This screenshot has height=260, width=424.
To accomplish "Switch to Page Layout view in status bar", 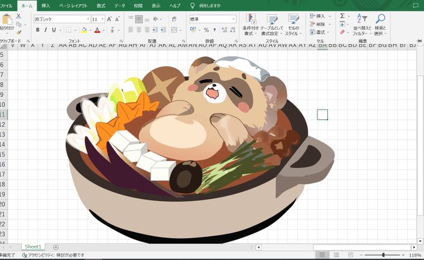I will coord(336,255).
